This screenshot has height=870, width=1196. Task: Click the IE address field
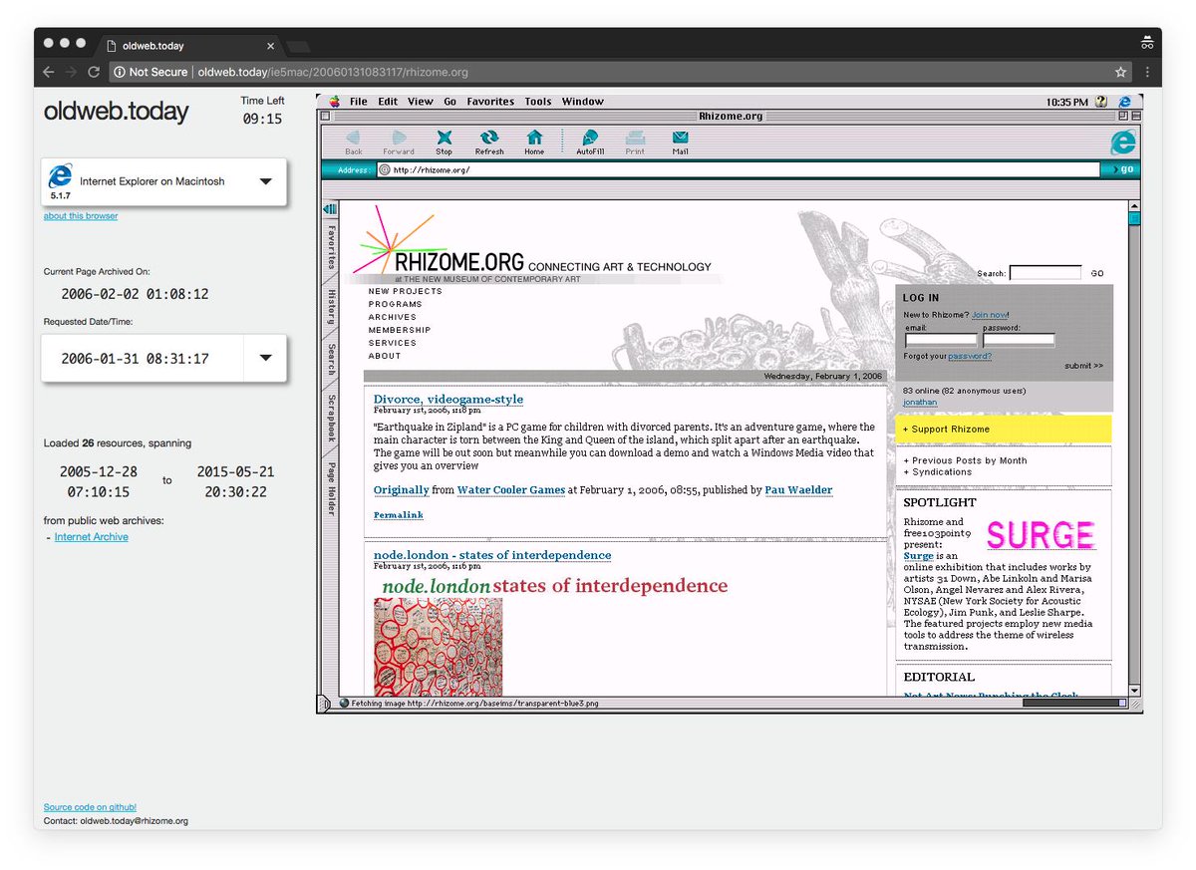click(x=738, y=169)
